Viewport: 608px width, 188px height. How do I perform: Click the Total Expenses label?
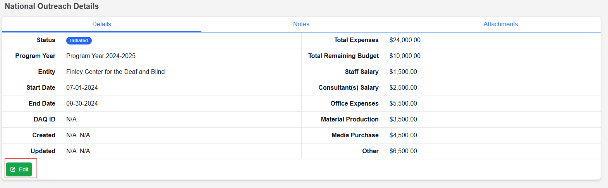point(356,40)
